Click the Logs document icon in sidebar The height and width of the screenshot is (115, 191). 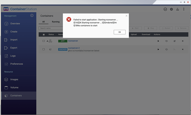[6, 56]
